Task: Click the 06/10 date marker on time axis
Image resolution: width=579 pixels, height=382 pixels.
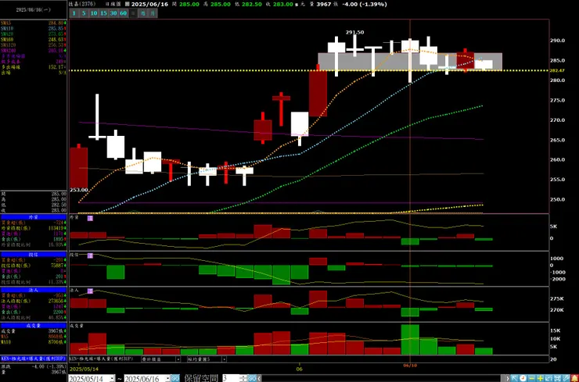Action: tap(409, 365)
